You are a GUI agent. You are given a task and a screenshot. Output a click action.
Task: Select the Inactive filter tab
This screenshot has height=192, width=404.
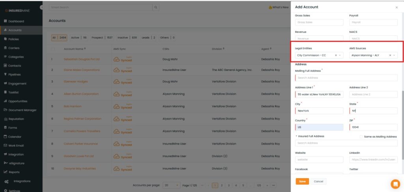[x=123, y=38]
